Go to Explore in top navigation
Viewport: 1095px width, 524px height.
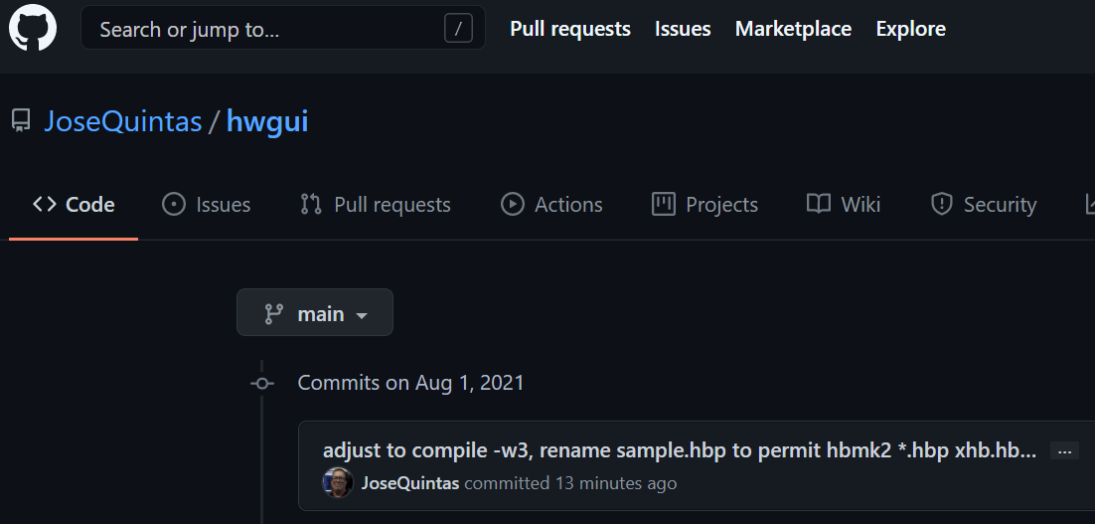click(x=910, y=29)
